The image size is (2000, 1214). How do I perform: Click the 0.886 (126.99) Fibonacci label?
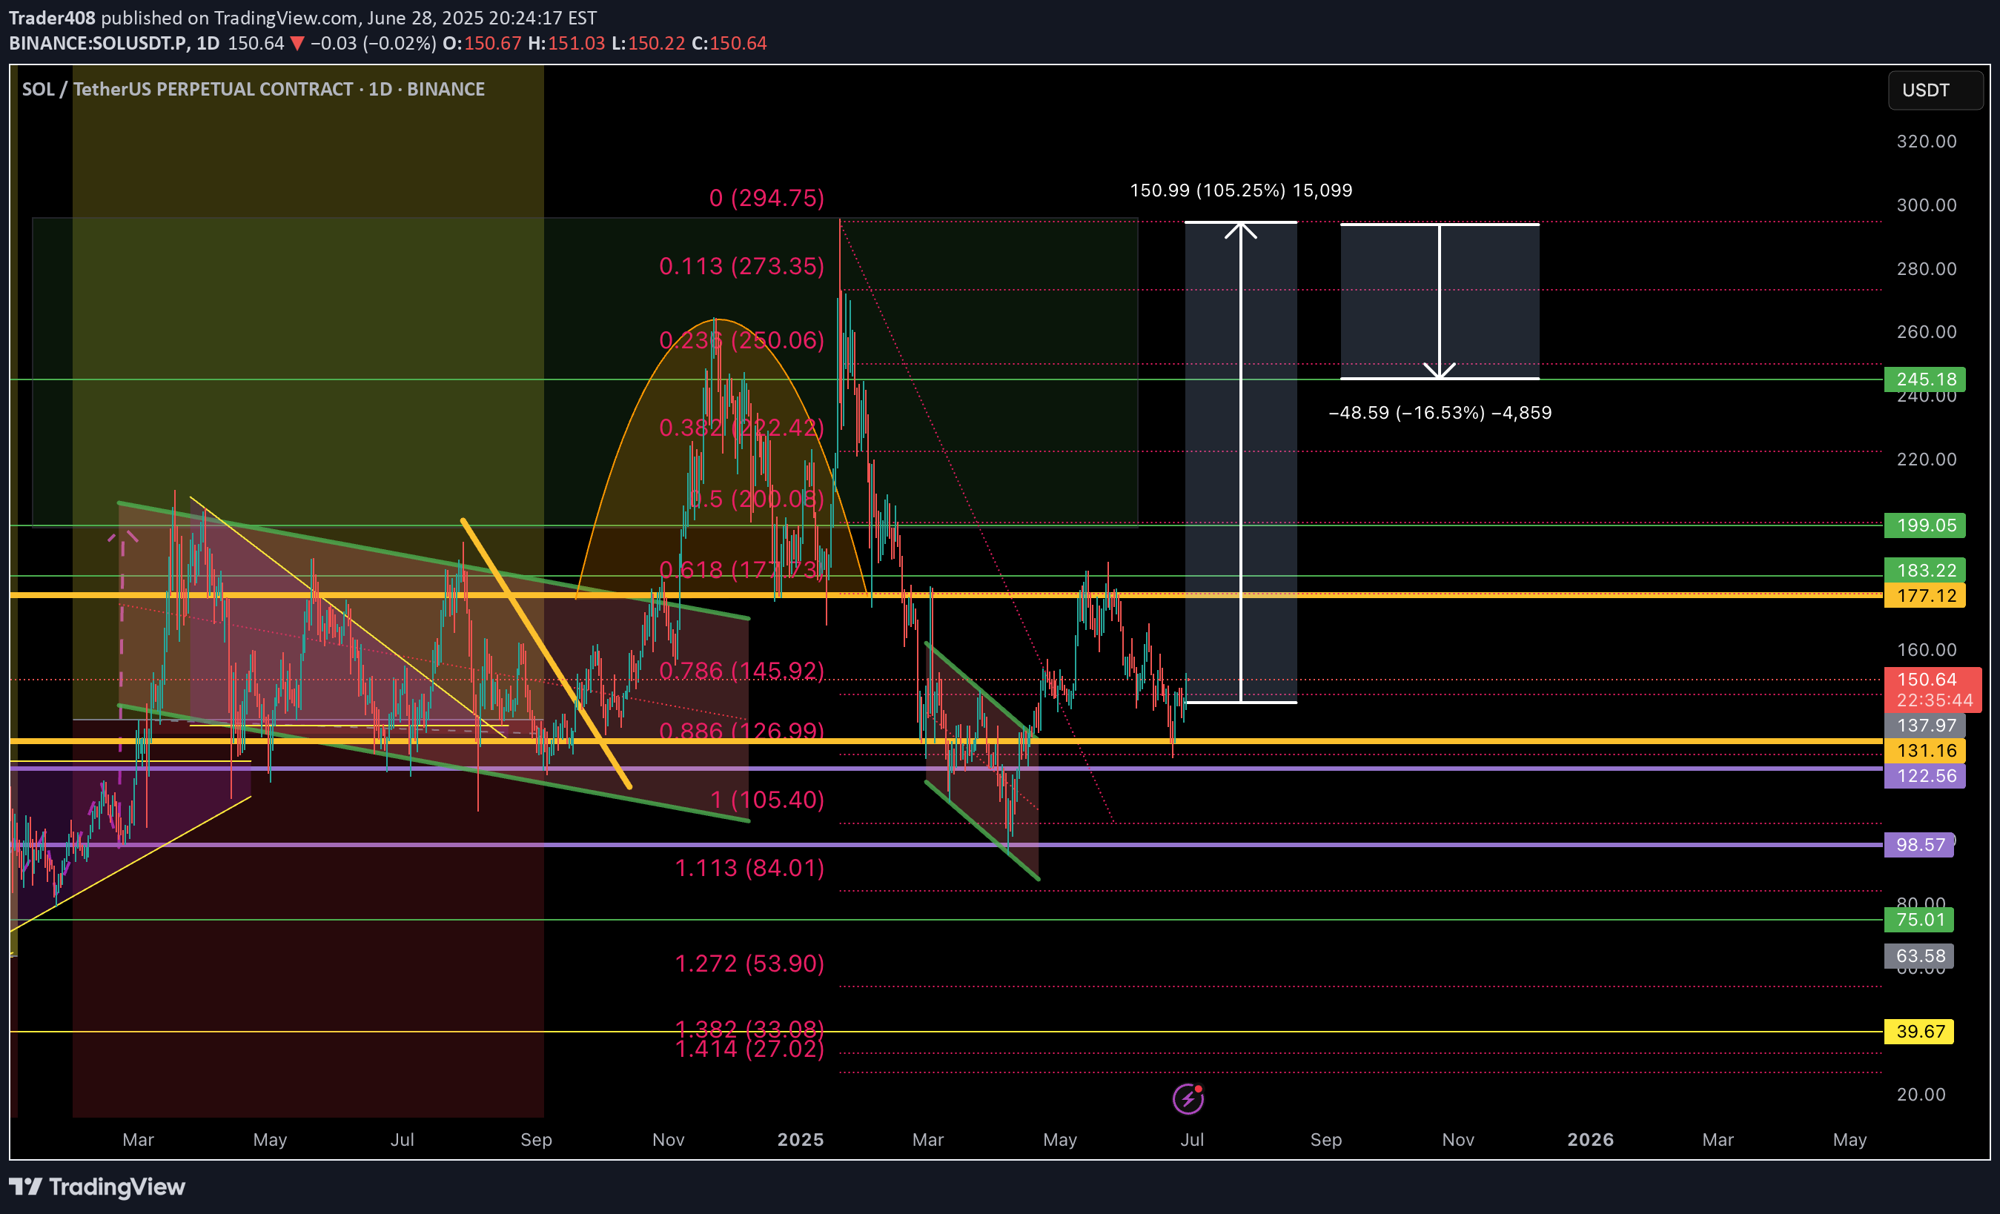[741, 732]
